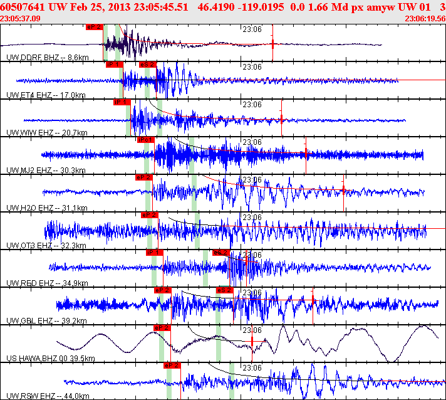The image size is (446, 400).
Task: Click the UW.DDRF.BHZ -- 8.6km station label
Action: 48,58
